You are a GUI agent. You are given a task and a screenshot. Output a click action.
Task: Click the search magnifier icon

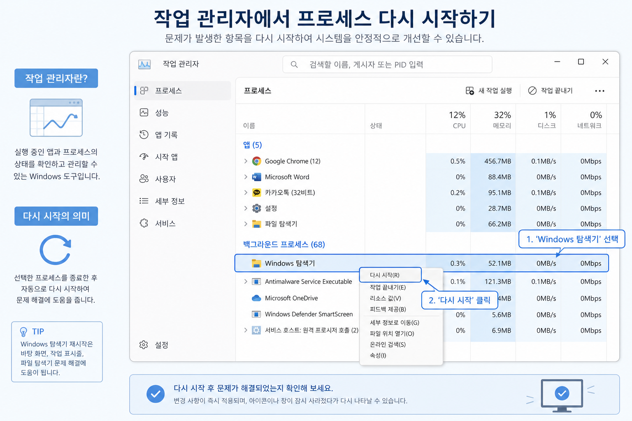pos(294,65)
